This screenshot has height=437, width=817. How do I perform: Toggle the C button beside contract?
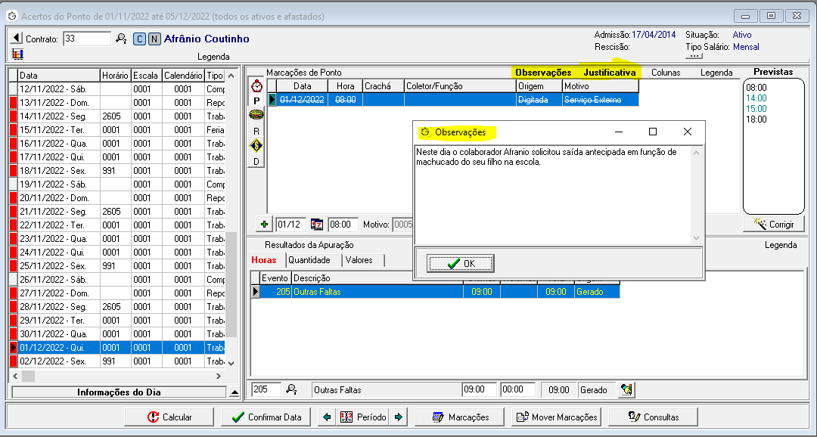140,39
